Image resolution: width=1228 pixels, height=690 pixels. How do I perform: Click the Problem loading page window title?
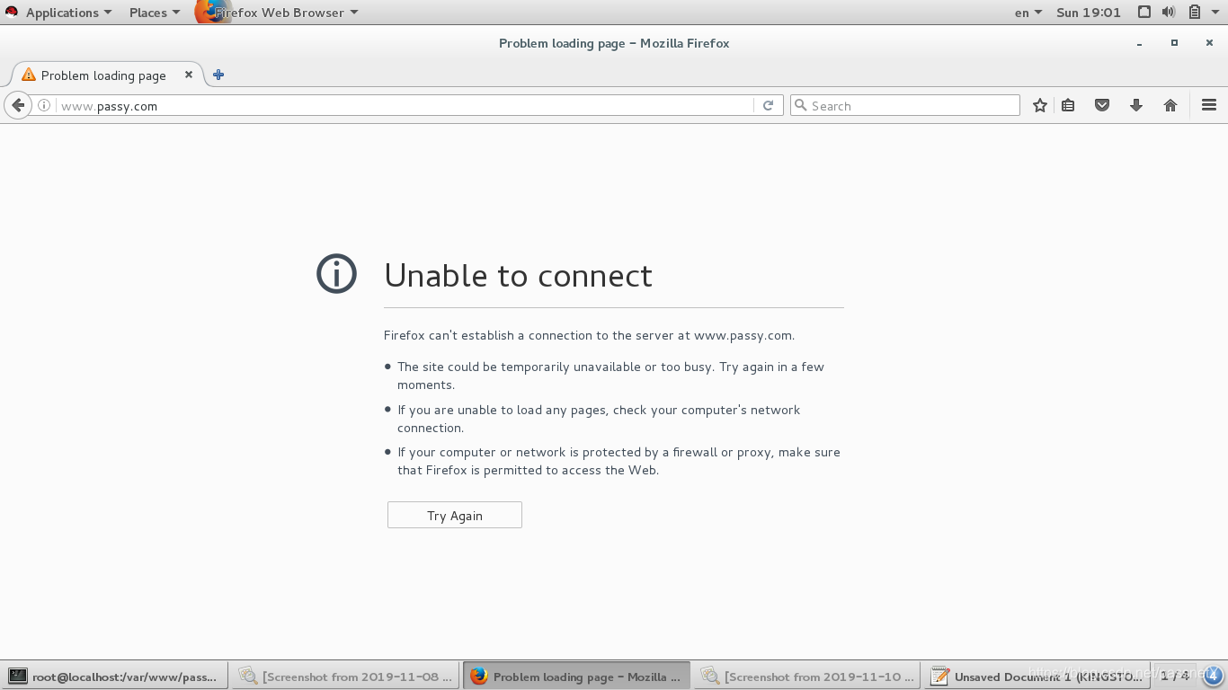point(614,43)
